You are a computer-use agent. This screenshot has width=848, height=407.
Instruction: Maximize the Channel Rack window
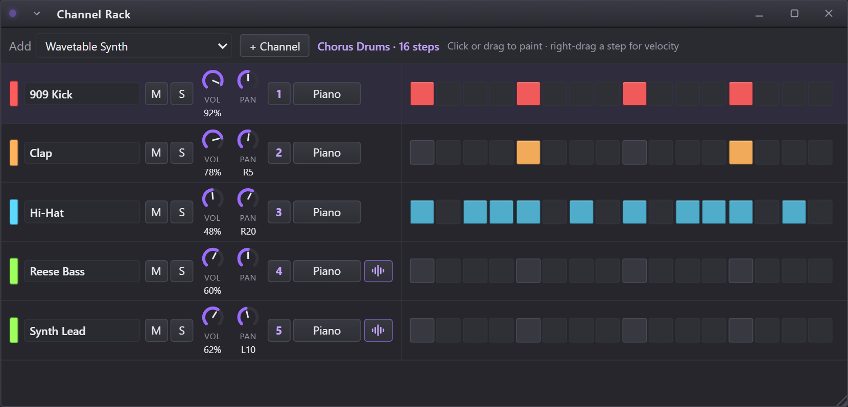point(794,13)
